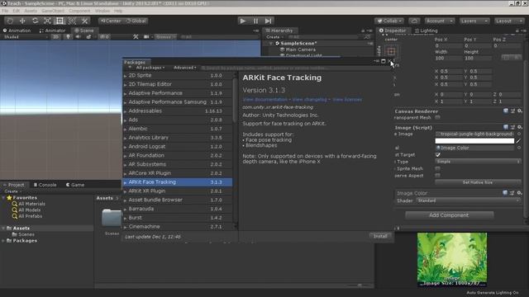This screenshot has width=529, height=297.
Task: Open scene camera settings icon
Action: point(146,36)
